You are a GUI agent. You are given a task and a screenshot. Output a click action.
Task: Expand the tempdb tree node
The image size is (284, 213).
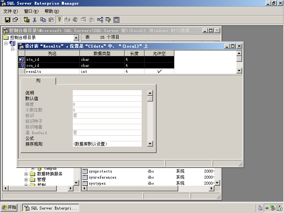pyautogui.click(x=33, y=169)
